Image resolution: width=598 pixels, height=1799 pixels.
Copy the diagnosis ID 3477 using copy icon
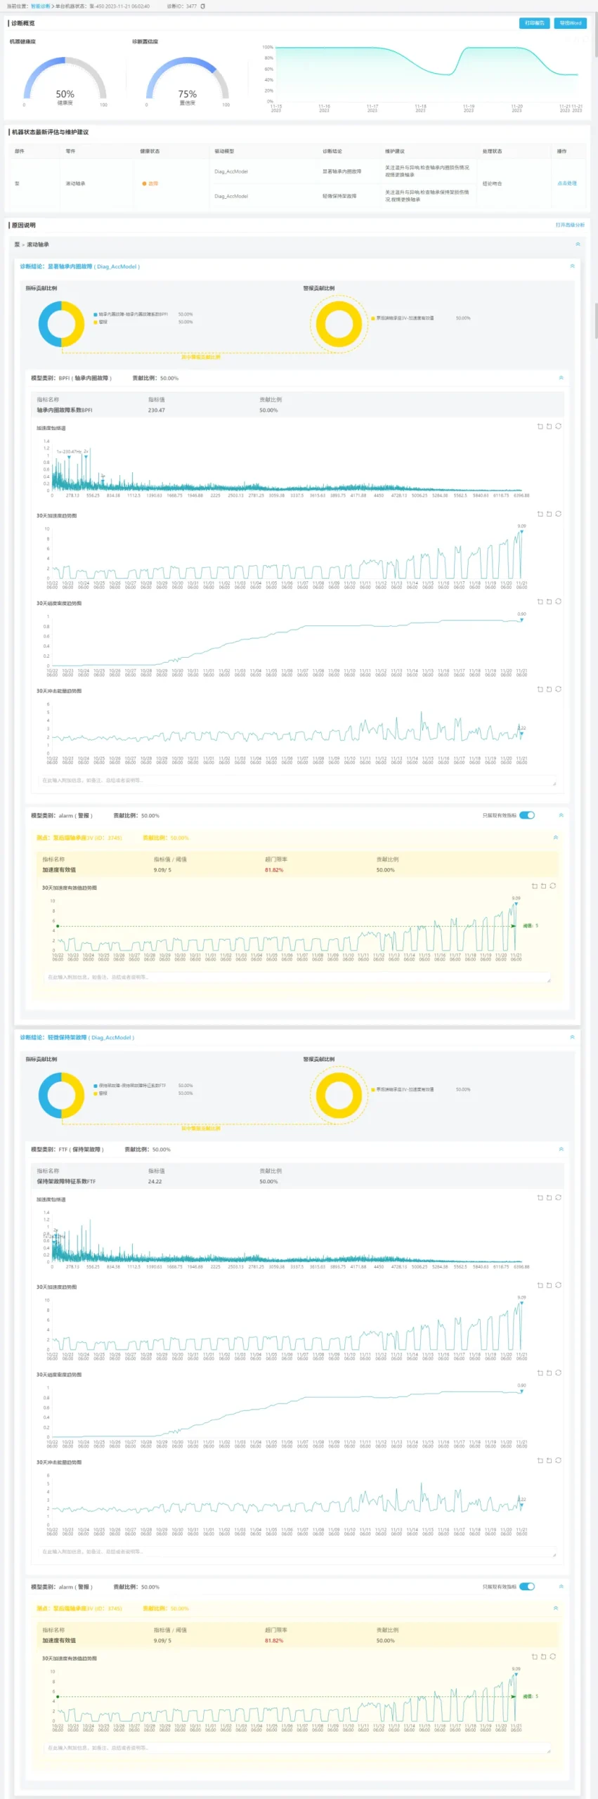[203, 6]
